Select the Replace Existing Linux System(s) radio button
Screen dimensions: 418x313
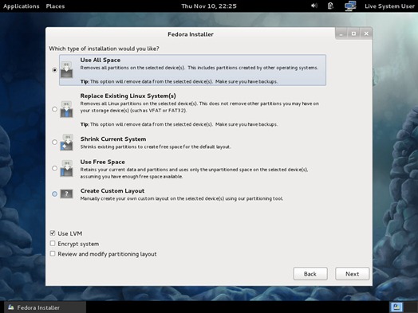click(55, 109)
